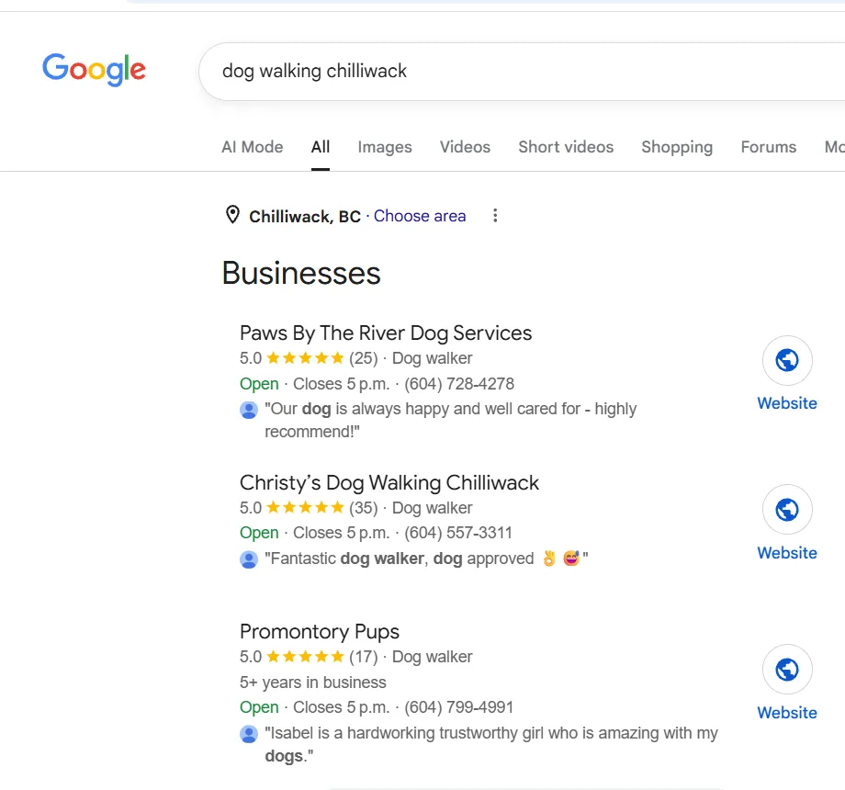Click the Google logo
Viewport: 845px width, 790px height.
[95, 70]
